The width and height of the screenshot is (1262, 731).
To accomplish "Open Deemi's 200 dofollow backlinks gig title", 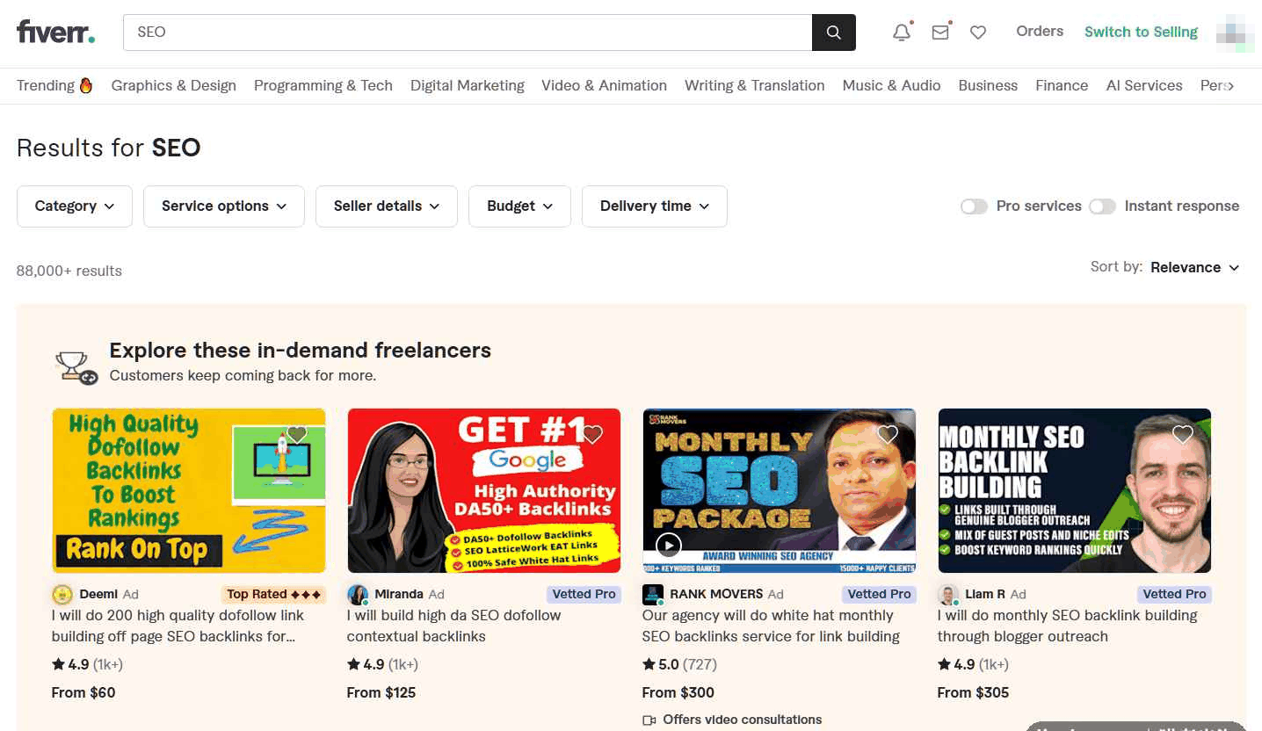I will point(178,626).
